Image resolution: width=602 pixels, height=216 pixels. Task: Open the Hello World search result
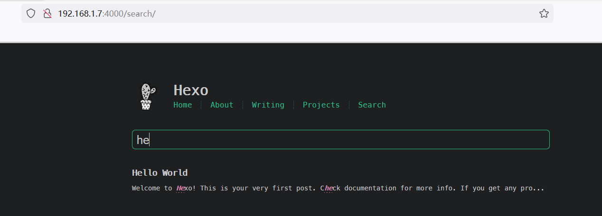tap(160, 172)
